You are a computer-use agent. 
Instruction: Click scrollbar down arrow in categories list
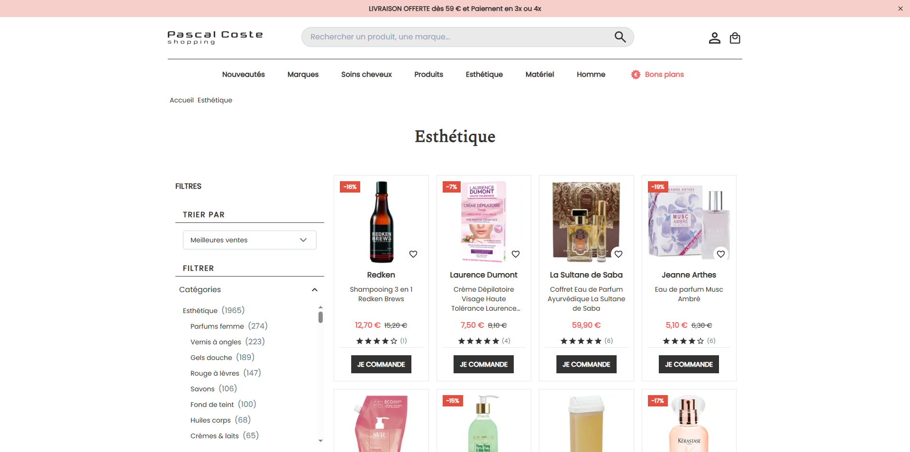(x=321, y=441)
